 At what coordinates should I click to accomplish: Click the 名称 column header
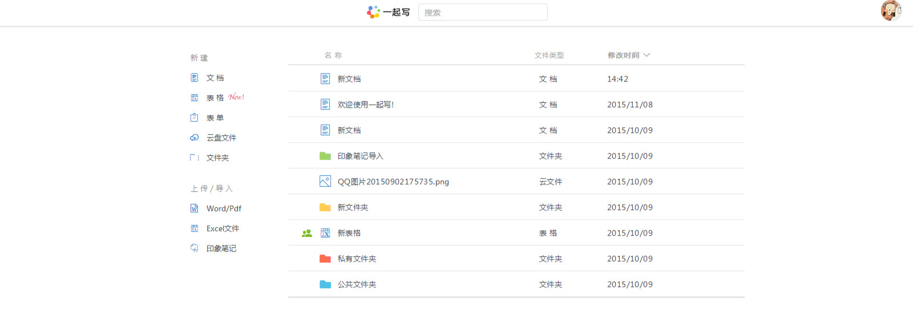tap(333, 55)
